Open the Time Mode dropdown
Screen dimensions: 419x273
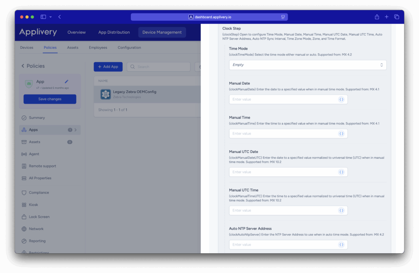tap(307, 65)
